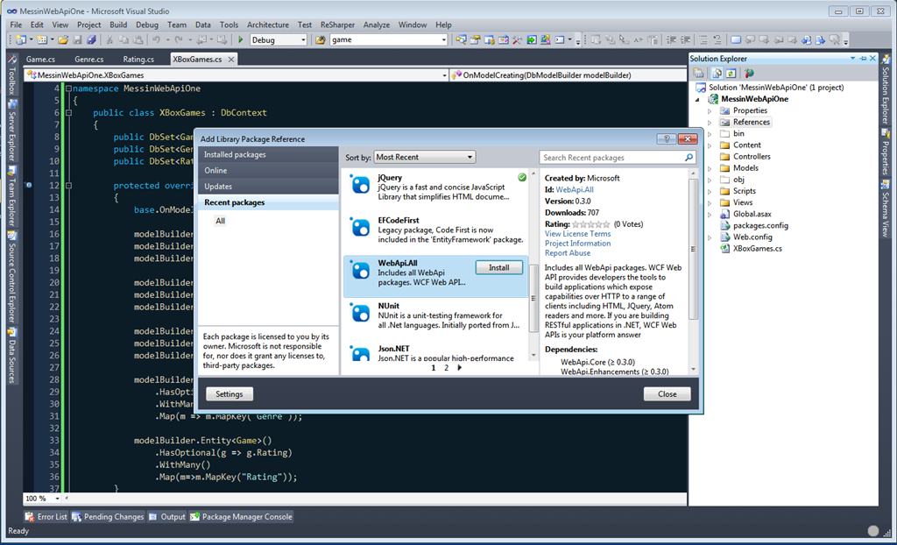Viewport: 897px width, 545px height.
Task: Collapse the namespace block on line 4
Action: [x=68, y=88]
